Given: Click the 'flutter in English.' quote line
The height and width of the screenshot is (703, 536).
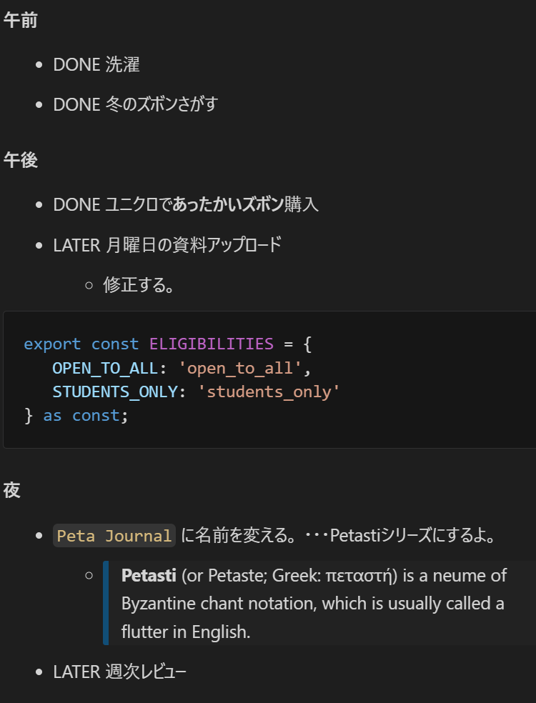Looking at the screenshot, I should click(x=186, y=632).
